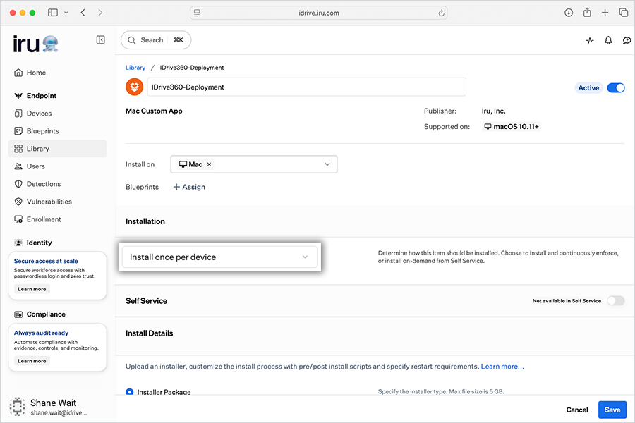This screenshot has width=635, height=423.
Task: Click Learn more under Always audit ready
Action: point(32,361)
